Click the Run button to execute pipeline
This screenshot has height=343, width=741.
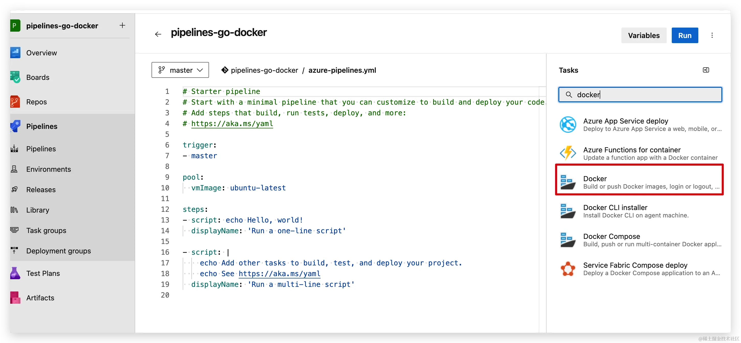point(685,35)
